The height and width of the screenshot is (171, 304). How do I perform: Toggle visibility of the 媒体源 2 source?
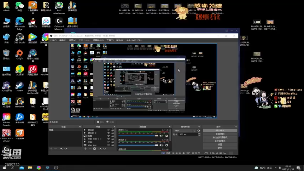click(108, 133)
